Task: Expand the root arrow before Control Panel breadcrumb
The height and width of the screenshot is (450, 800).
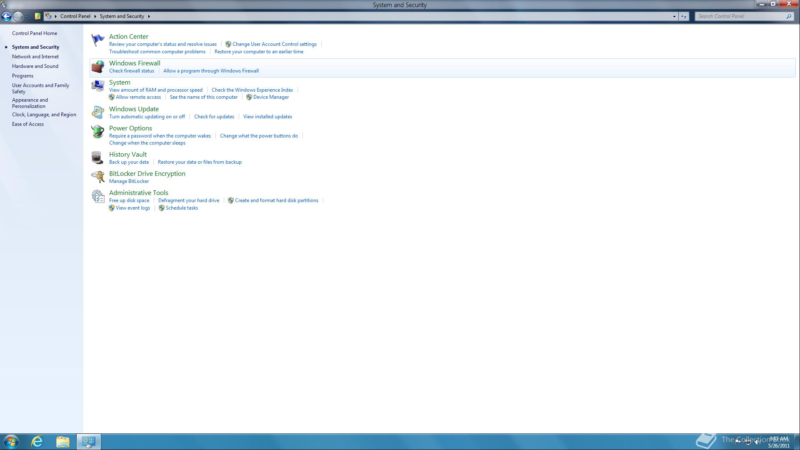Action: (x=55, y=16)
